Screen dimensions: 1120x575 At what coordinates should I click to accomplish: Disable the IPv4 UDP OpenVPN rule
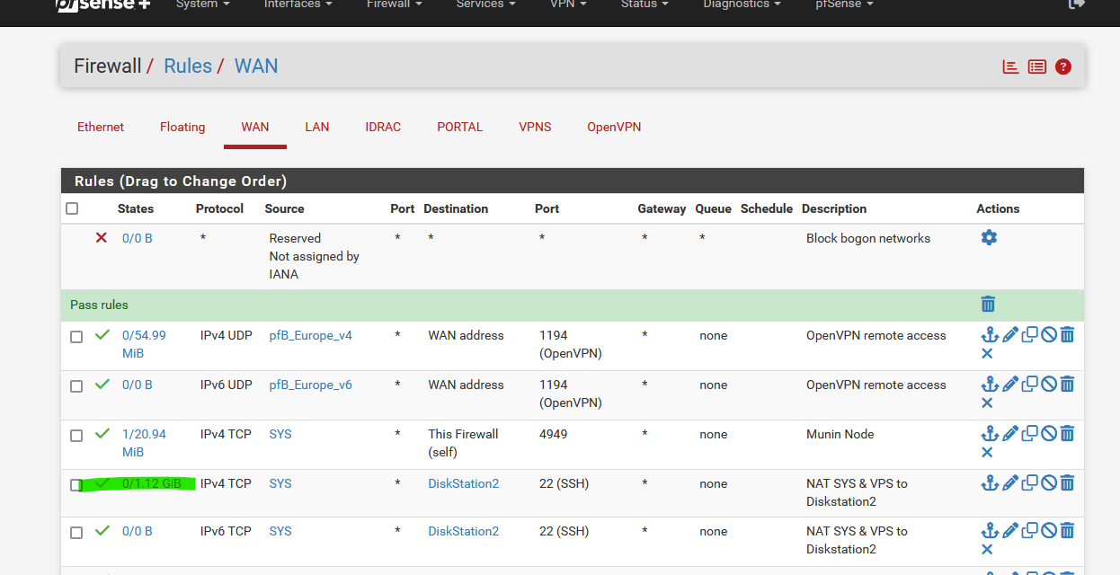[x=1048, y=335]
